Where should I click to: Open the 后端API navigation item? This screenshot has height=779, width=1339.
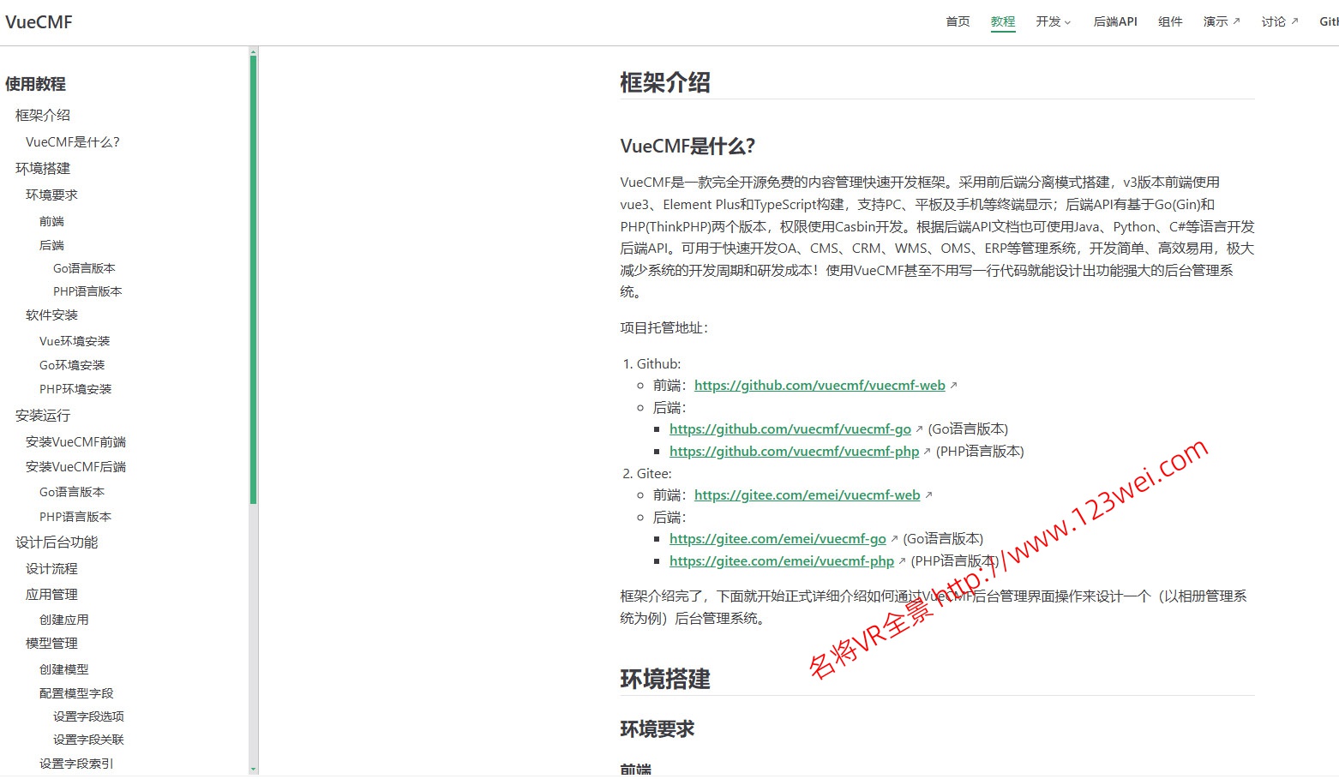(x=1114, y=21)
